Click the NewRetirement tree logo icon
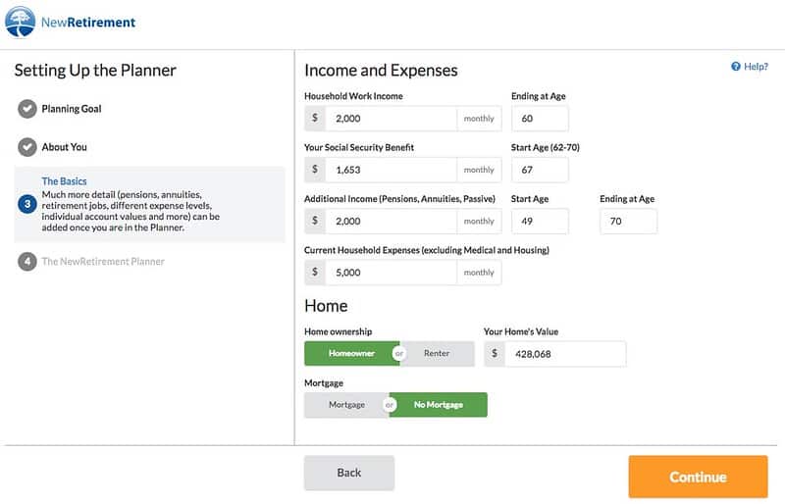The height and width of the screenshot is (504, 785). click(20, 22)
